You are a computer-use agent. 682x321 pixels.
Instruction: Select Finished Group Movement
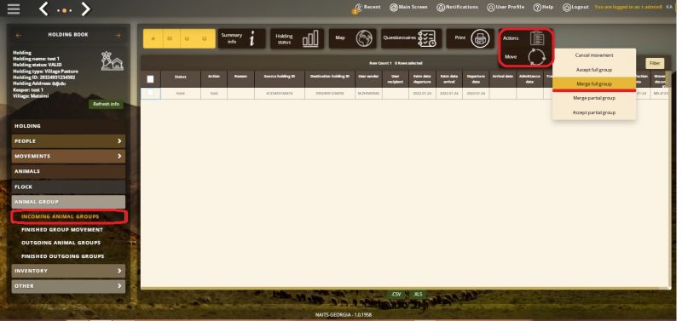pyautogui.click(x=62, y=230)
